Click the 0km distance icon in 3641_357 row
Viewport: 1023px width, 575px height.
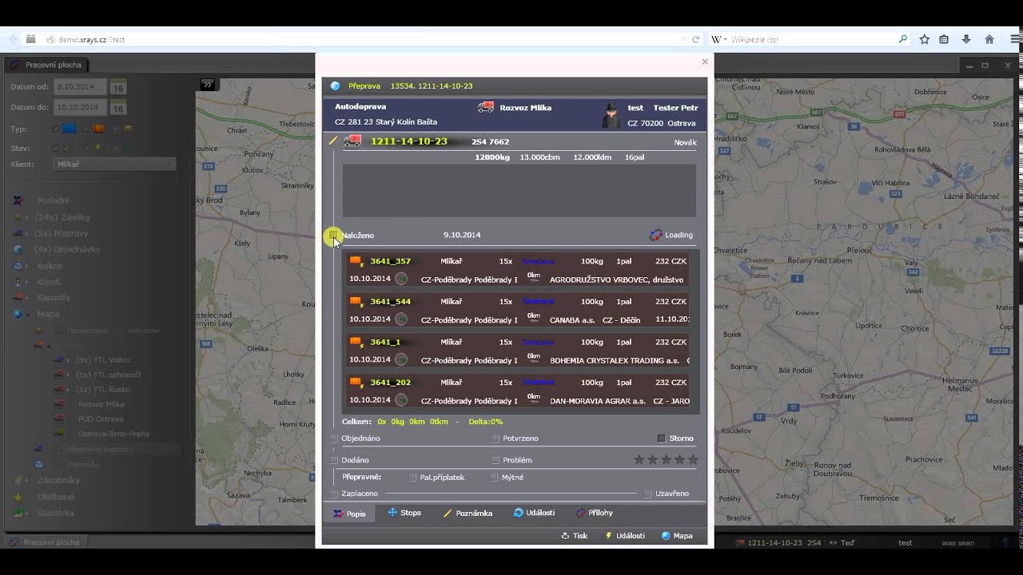pyautogui.click(x=534, y=276)
